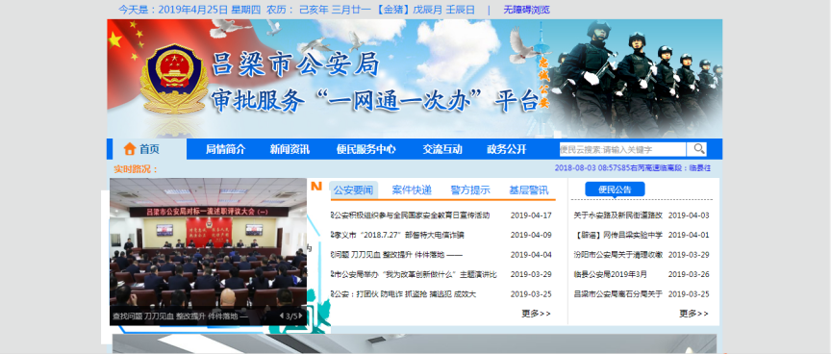Screen dimensions: 831x354
Task: Open the 便民服务中心 menu item
Action: click(365, 149)
